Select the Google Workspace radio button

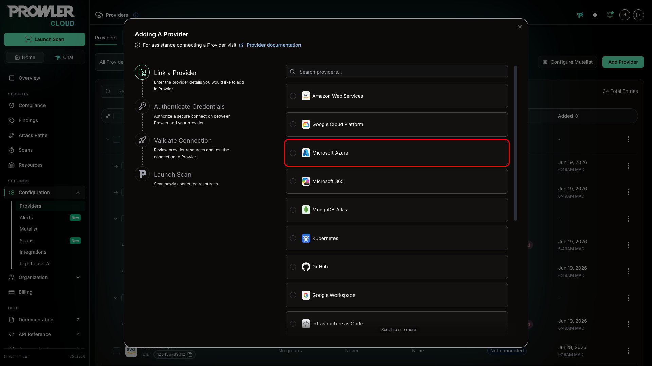tap(293, 295)
